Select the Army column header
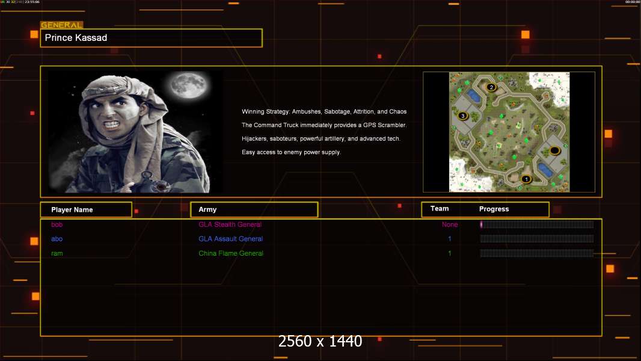The width and height of the screenshot is (641, 361). pos(254,210)
